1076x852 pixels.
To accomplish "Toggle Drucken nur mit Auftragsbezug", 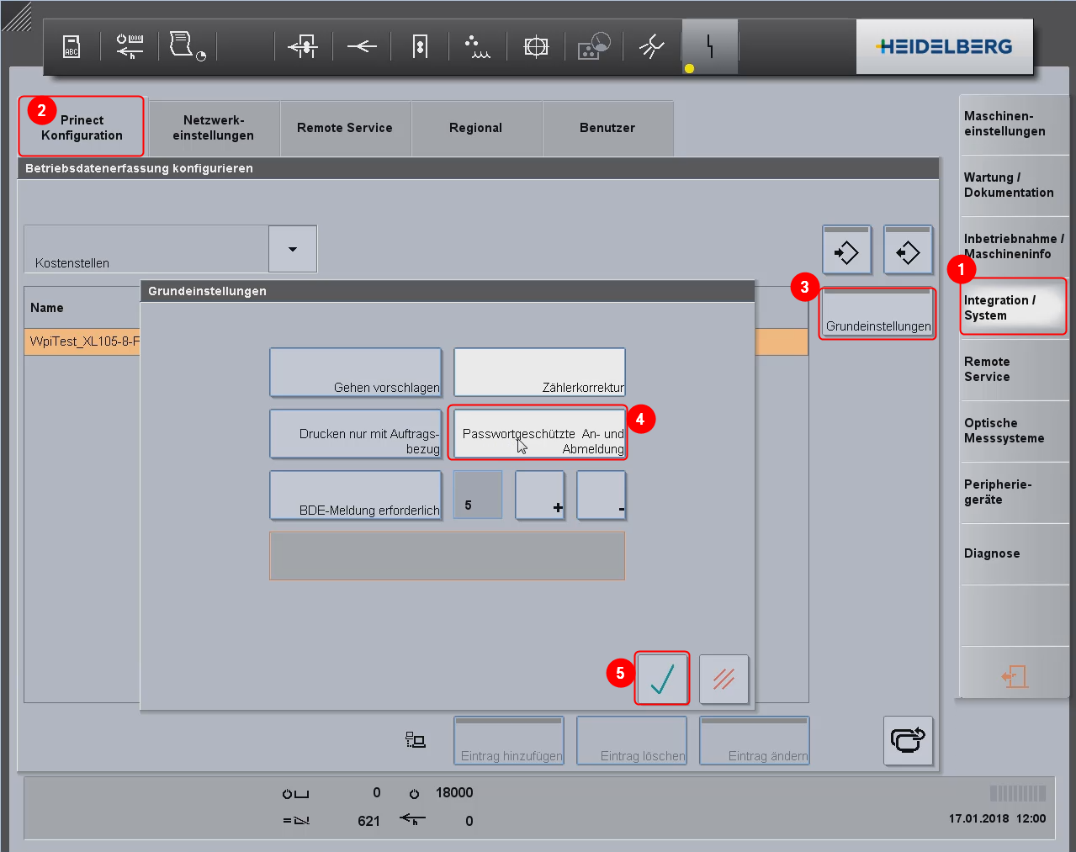I will pyautogui.click(x=356, y=434).
